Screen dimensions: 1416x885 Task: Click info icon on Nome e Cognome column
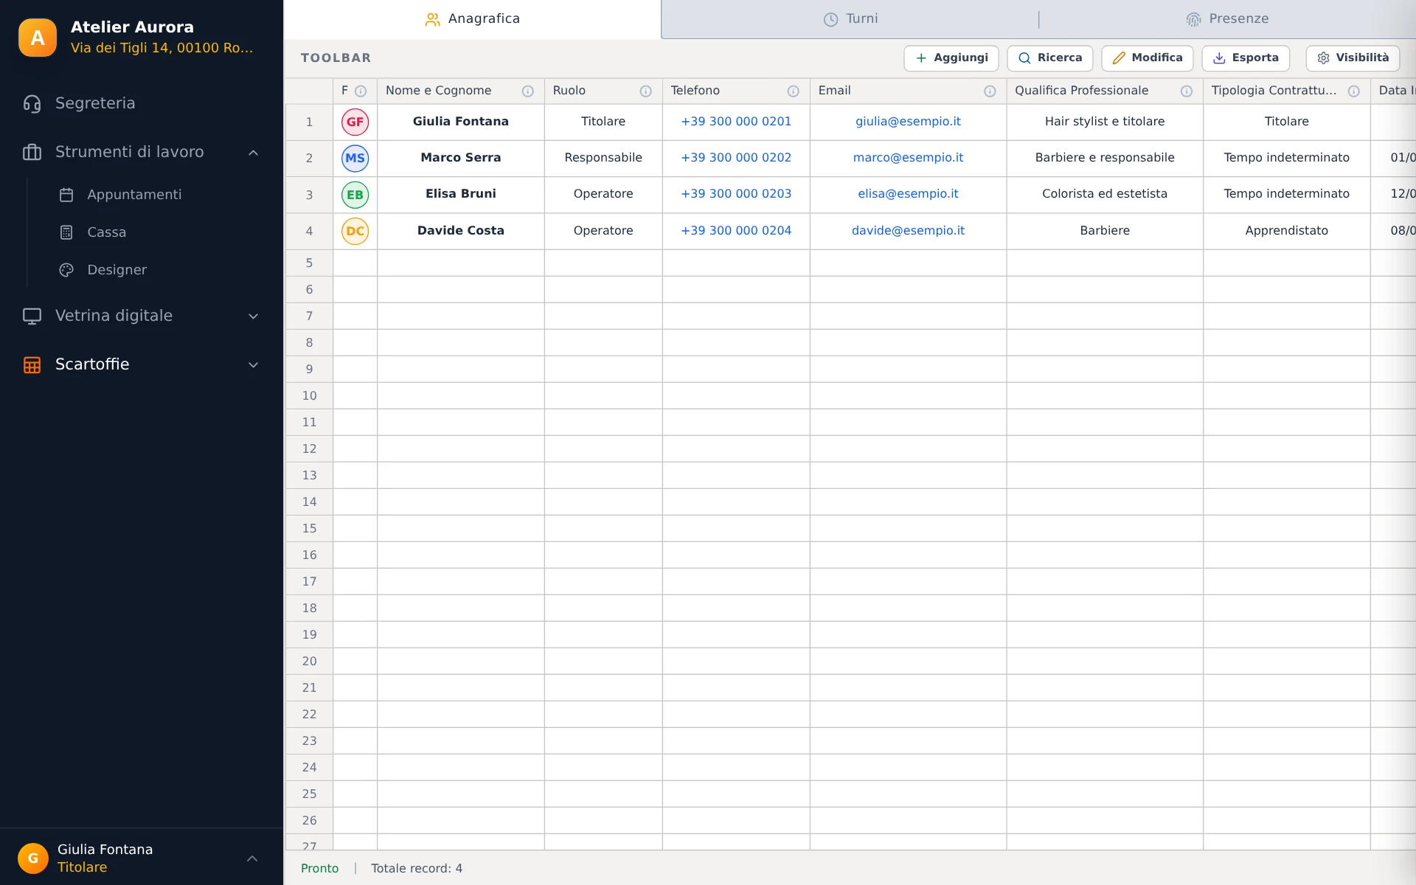click(x=528, y=91)
